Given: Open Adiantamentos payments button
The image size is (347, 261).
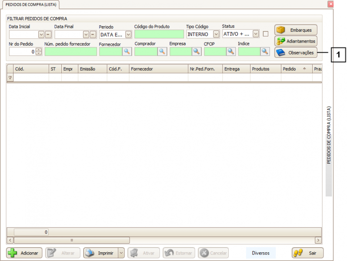Looking at the screenshot, I should (296, 41).
